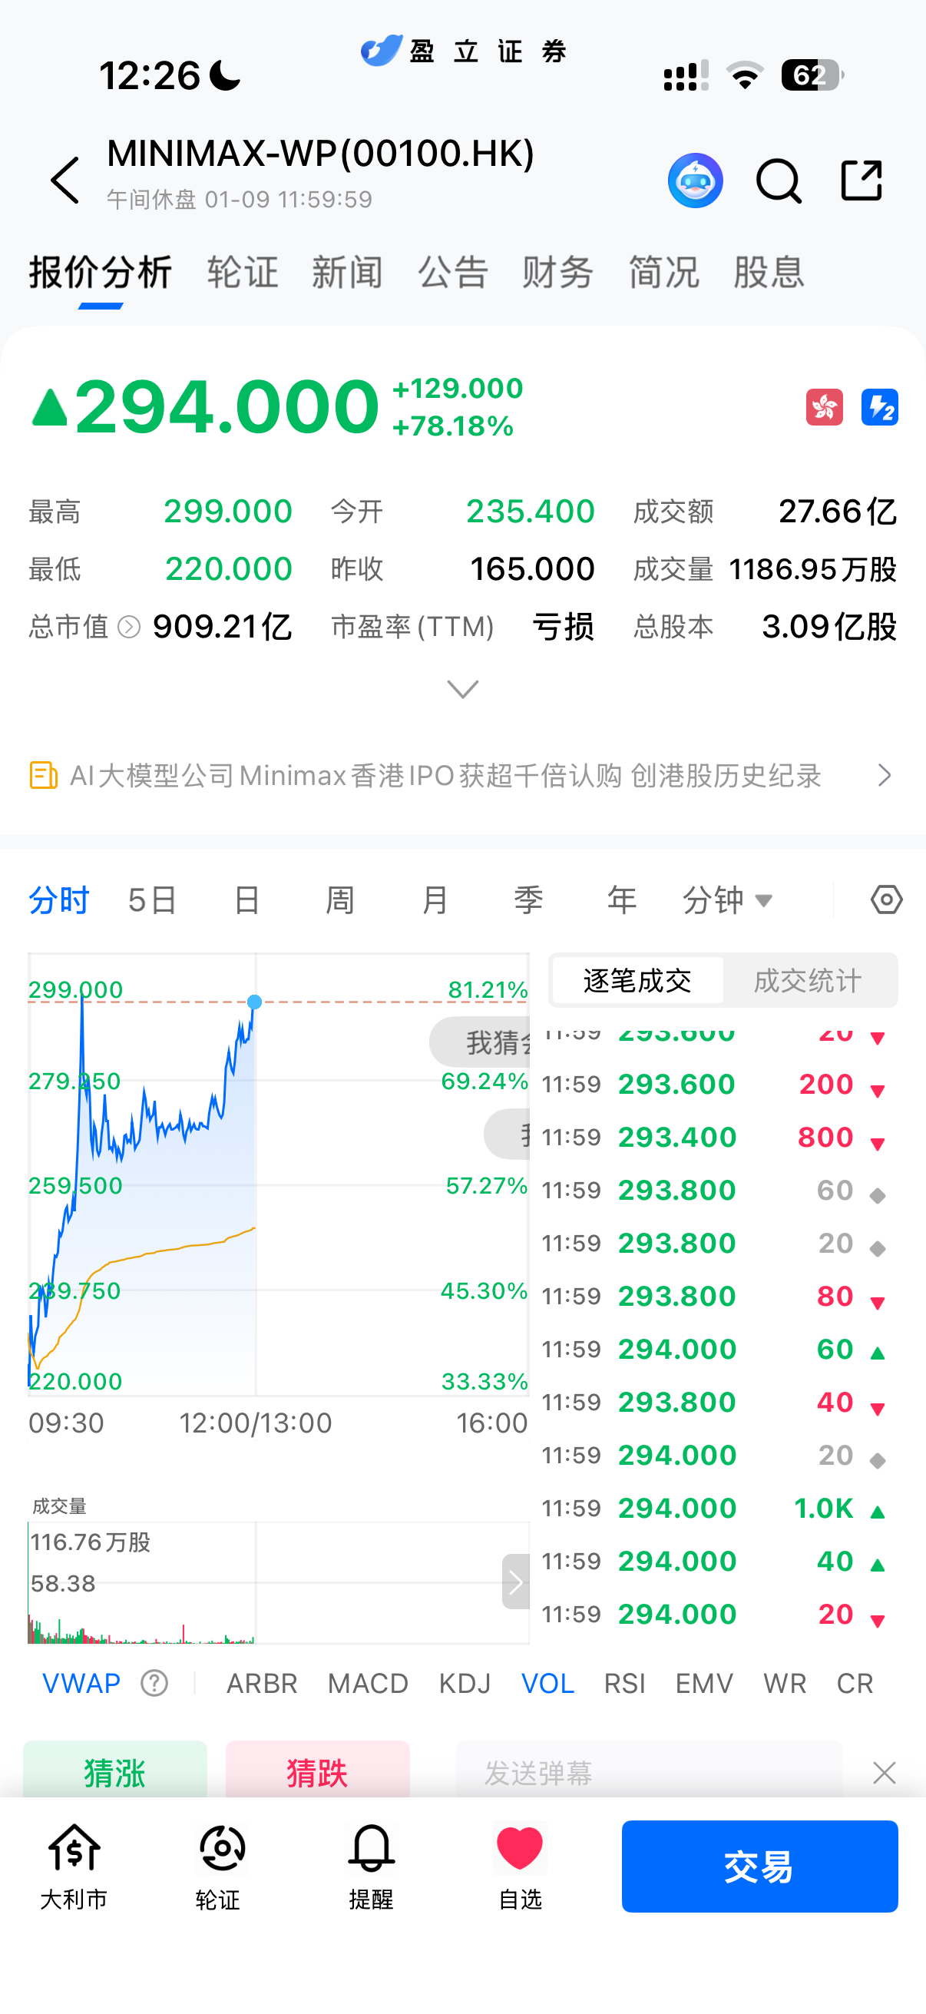926x2014 pixels.
Task: Expand more quote details chevron
Action: click(462, 689)
